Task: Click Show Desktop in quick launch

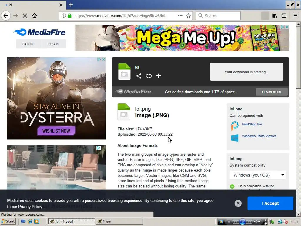Action: 23,221
